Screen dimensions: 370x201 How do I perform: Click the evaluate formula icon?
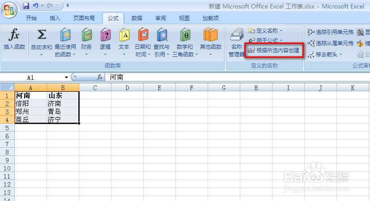(x=360, y=55)
